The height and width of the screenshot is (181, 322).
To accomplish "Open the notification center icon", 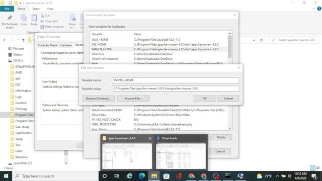I will click(x=314, y=176).
